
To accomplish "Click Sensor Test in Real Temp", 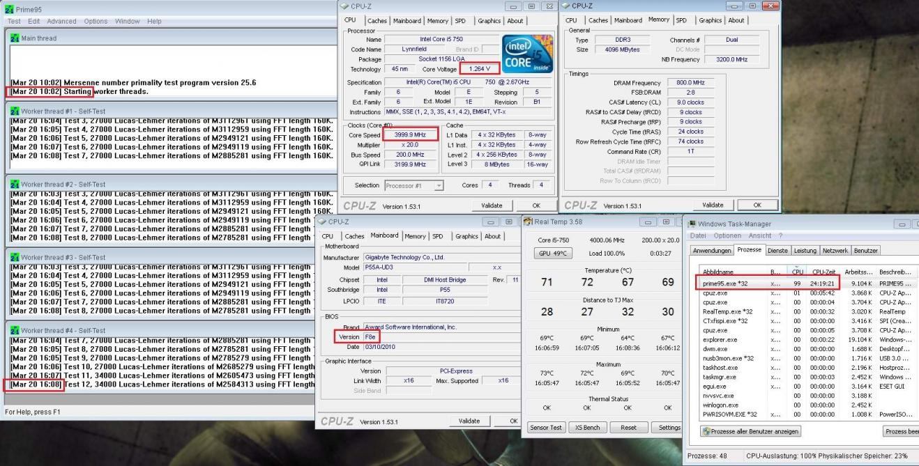I will click(x=545, y=428).
